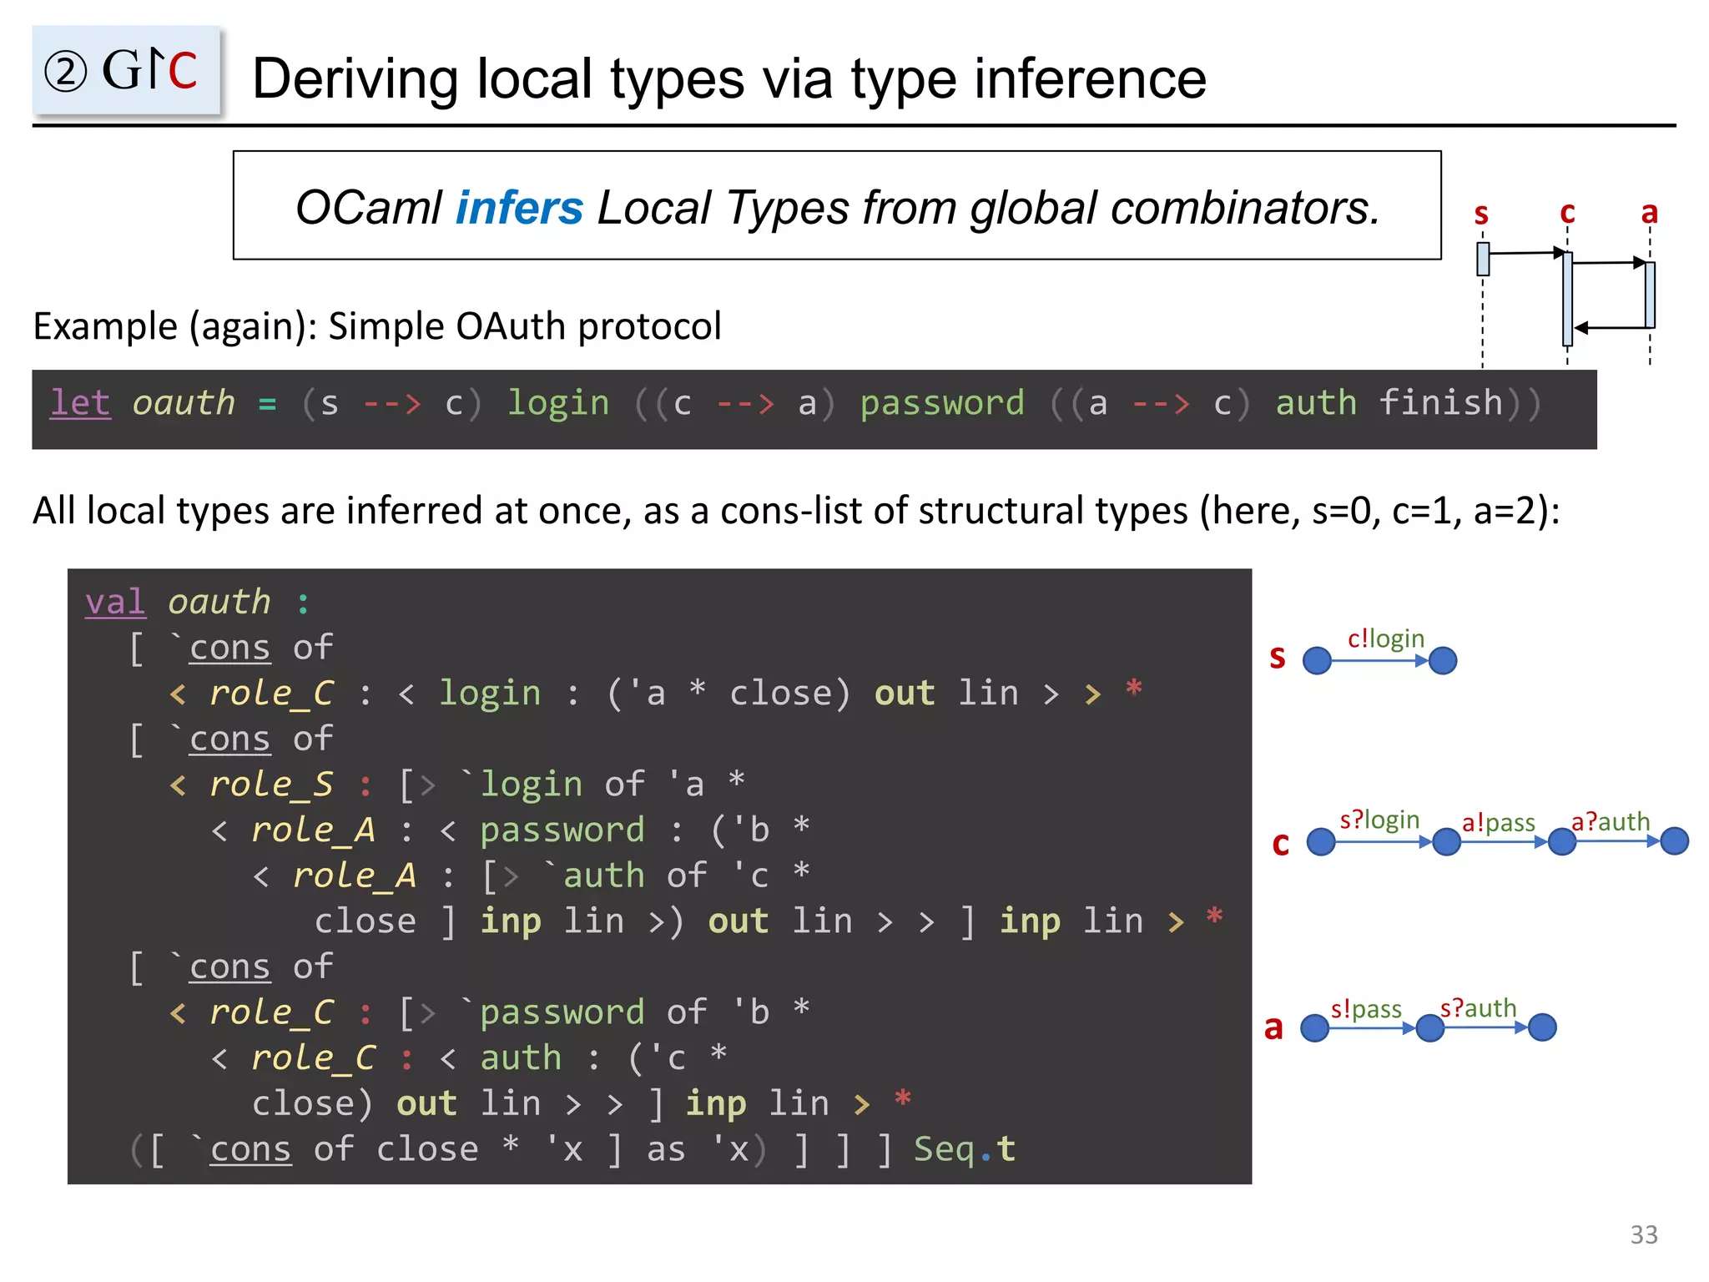This screenshot has height=1282, width=1709.
Task: Click the word 'login' in the let oauth line
Action: click(x=558, y=403)
